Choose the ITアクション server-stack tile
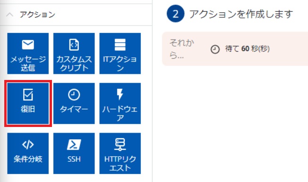Image resolution: width=308 pixels, height=182 pixels. point(120,53)
